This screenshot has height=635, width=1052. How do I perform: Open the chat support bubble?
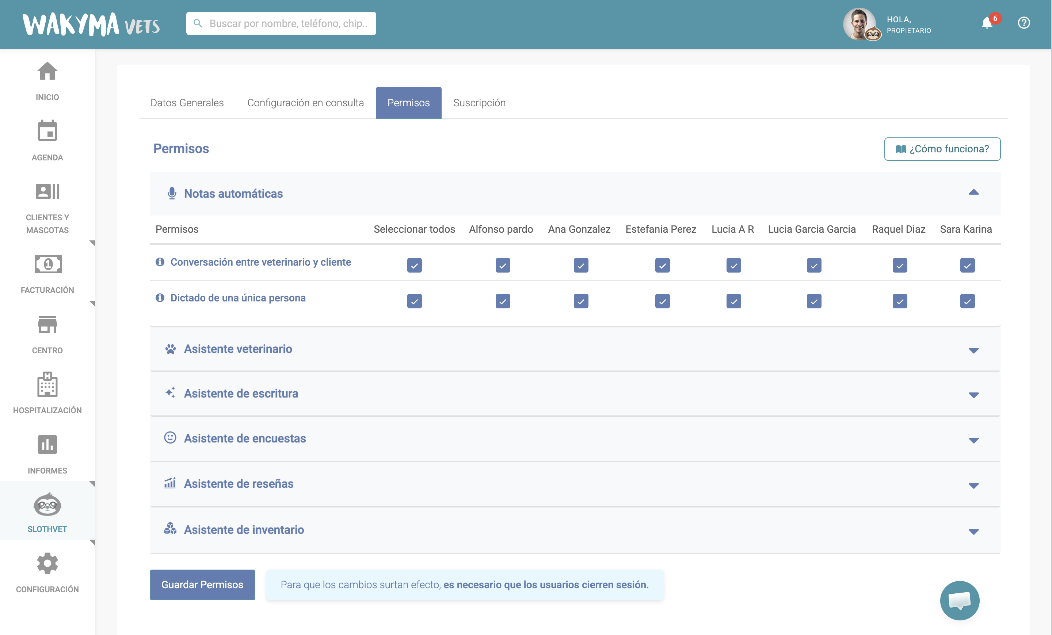pyautogui.click(x=959, y=600)
